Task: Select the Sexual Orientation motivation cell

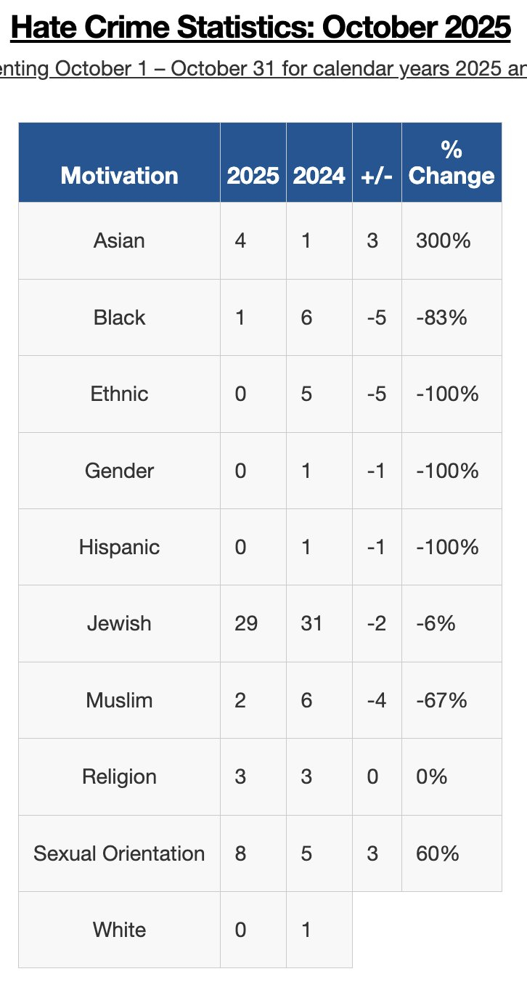Action: (x=119, y=853)
